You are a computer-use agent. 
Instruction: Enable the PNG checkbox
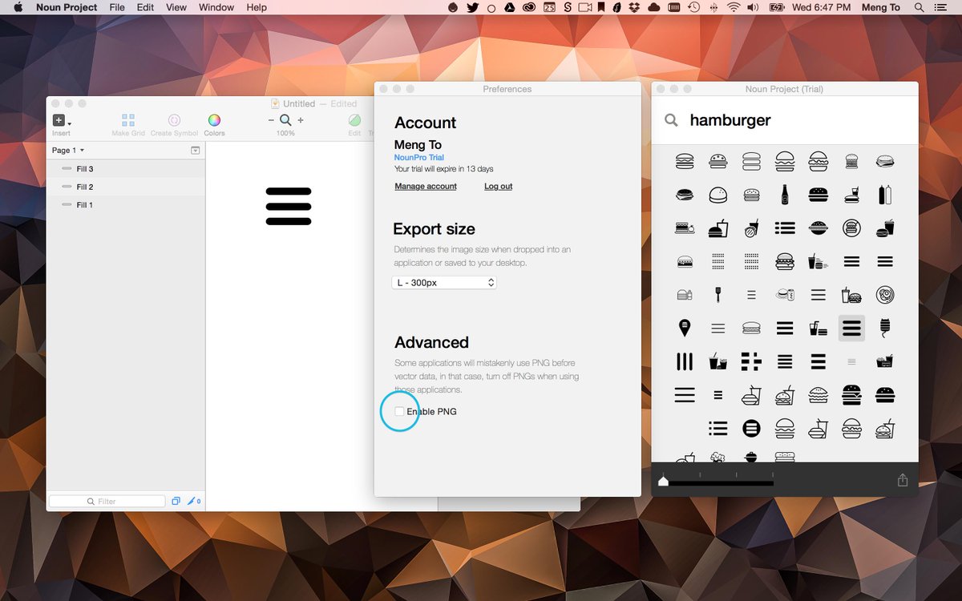[x=399, y=411]
